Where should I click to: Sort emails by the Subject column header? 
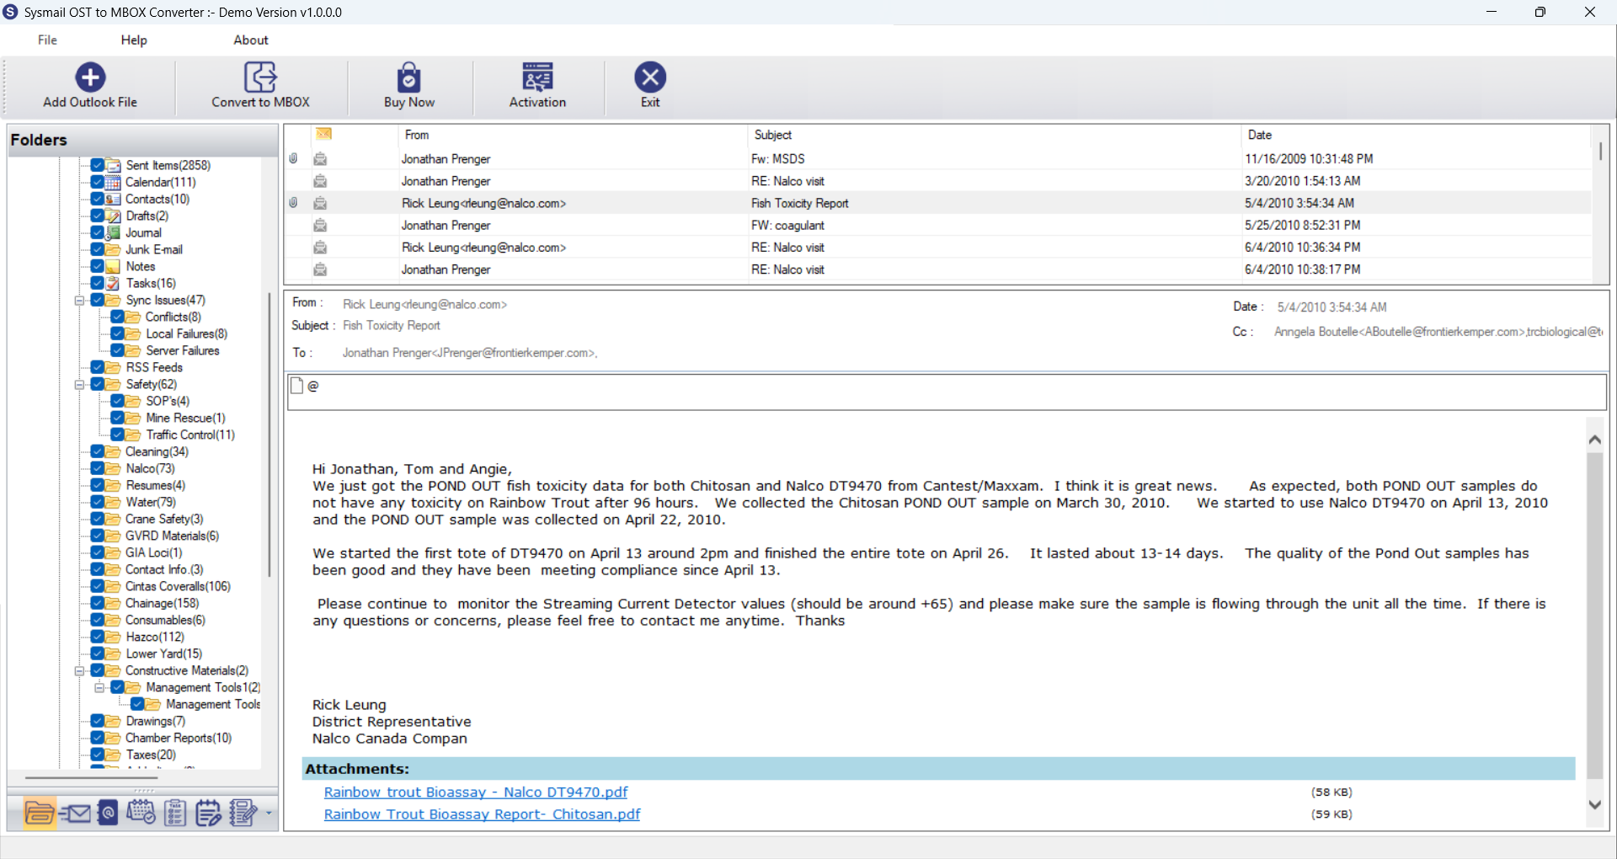(x=994, y=135)
